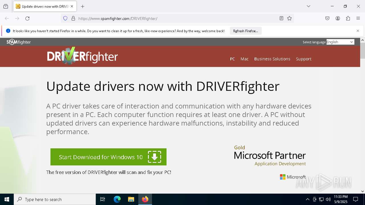Image resolution: width=365 pixels, height=205 pixels.
Task: List all open tabs chevron
Action: (309, 6)
